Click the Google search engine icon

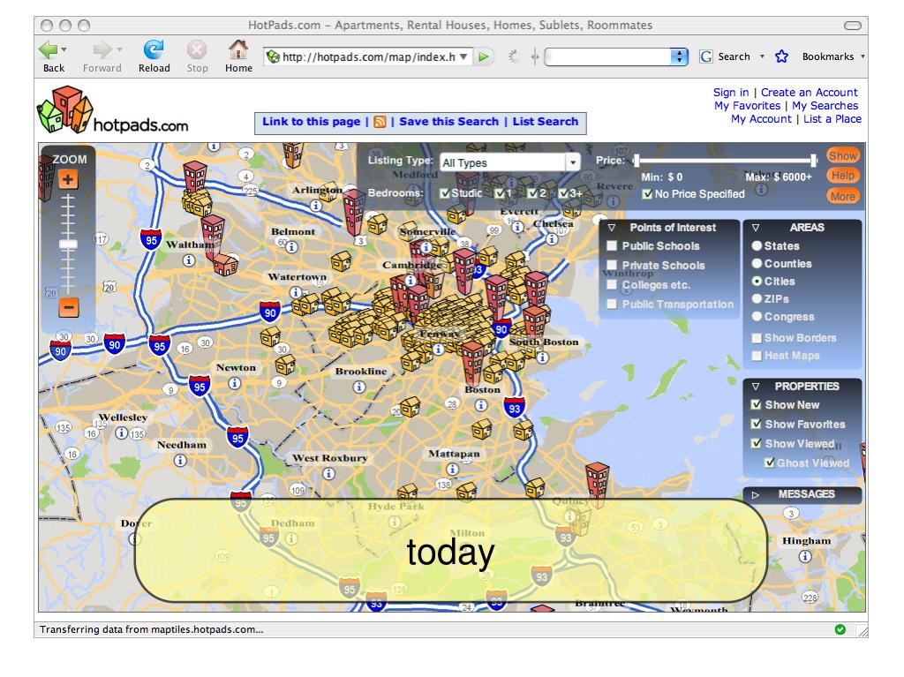[705, 56]
